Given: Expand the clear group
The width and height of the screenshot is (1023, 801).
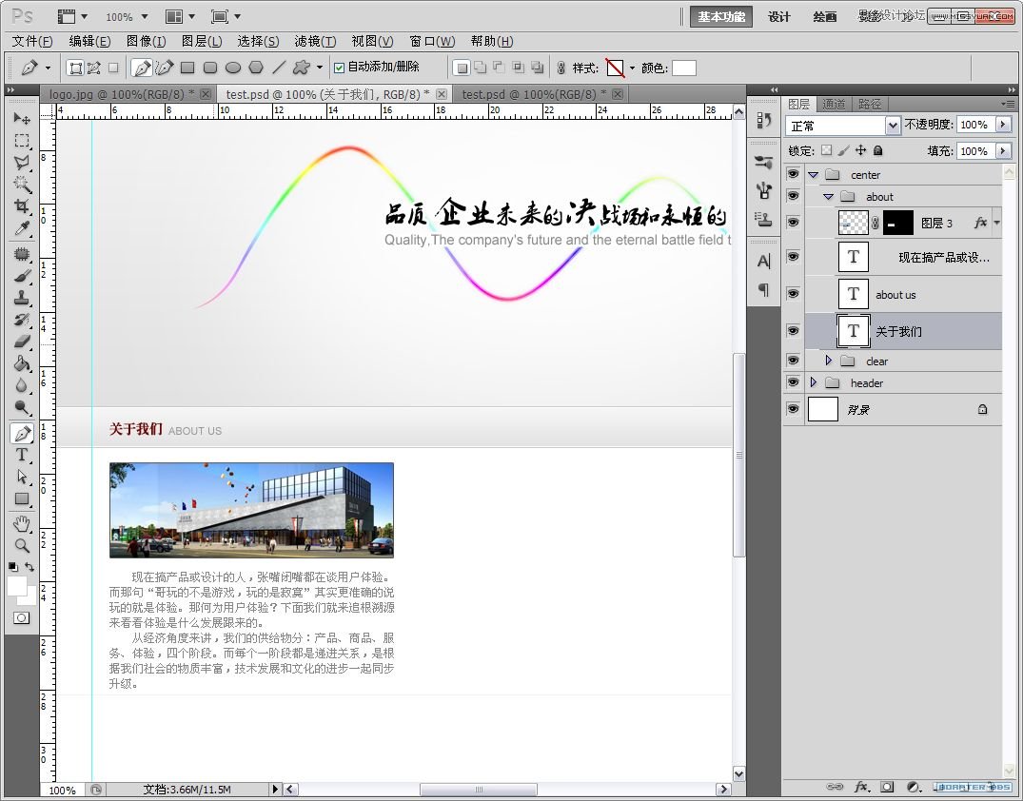Looking at the screenshot, I should point(829,360).
